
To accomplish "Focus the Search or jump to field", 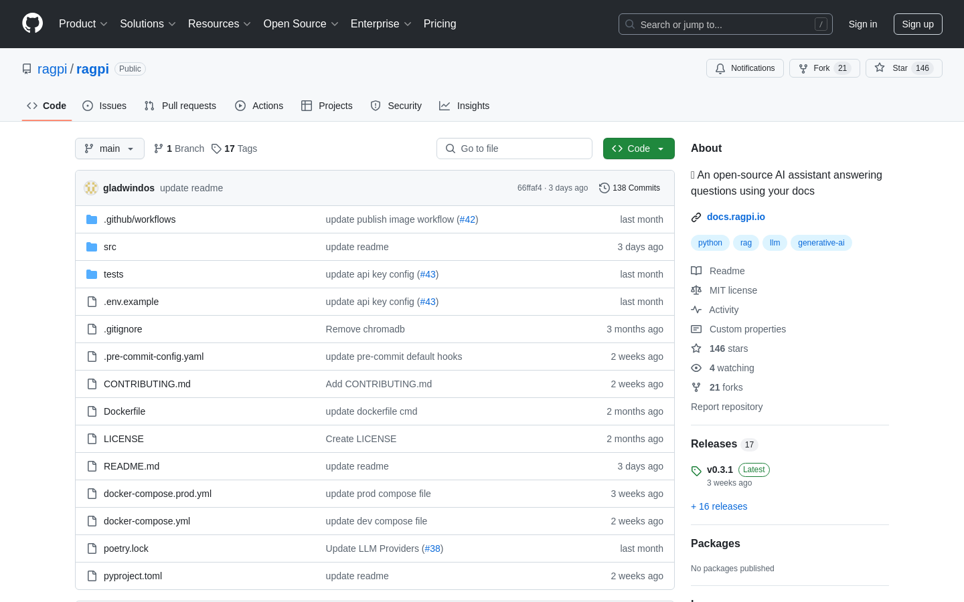I will (726, 24).
